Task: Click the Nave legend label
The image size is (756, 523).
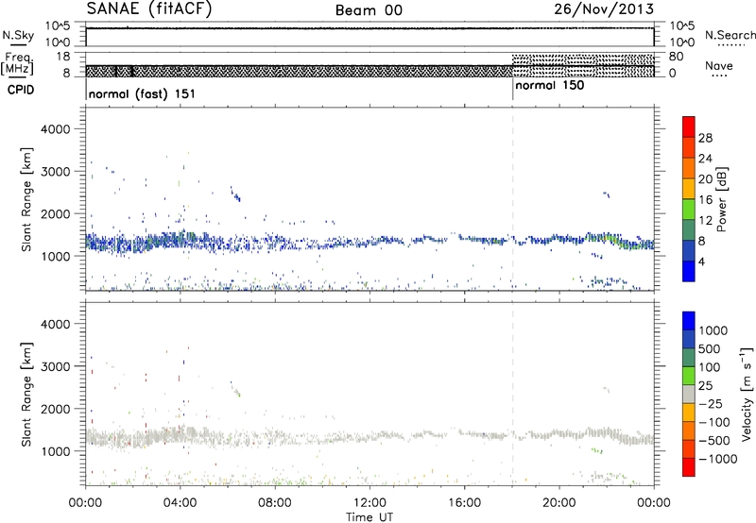Action: 718,66
